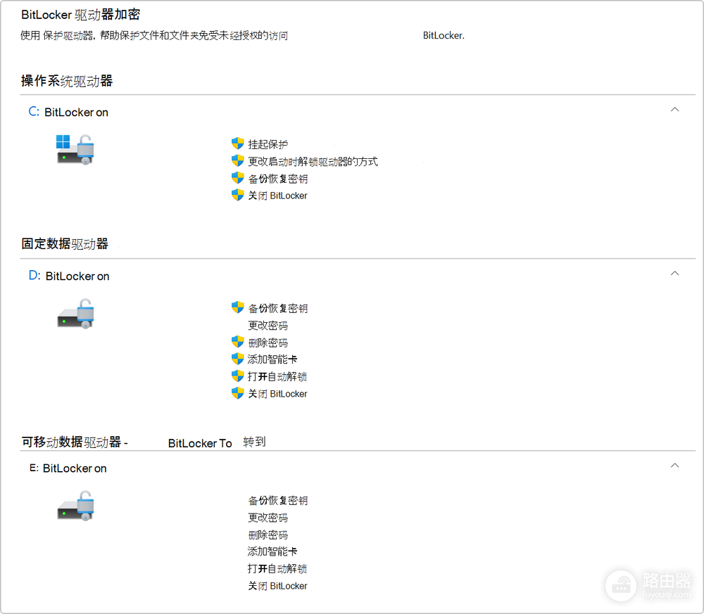
Task: Click the E: BitLocker on heading
Action: pos(68,468)
